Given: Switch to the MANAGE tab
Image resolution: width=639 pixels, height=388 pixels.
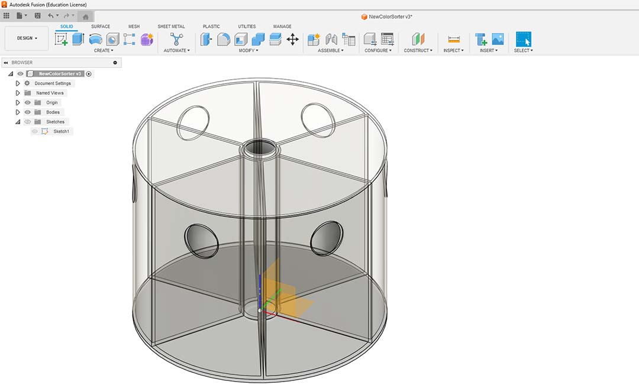Looking at the screenshot, I should click(282, 27).
